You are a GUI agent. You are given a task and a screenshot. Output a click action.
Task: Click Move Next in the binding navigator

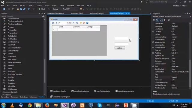click(73, 23)
